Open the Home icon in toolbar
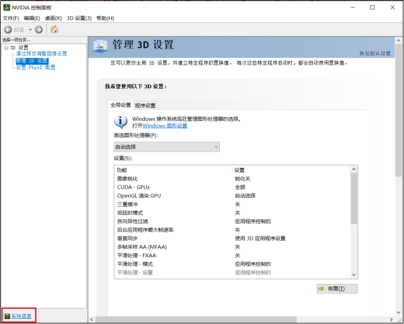The width and height of the screenshot is (404, 324). [x=54, y=30]
